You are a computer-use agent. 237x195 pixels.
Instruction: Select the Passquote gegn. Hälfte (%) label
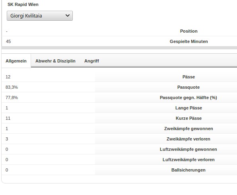point(188,97)
